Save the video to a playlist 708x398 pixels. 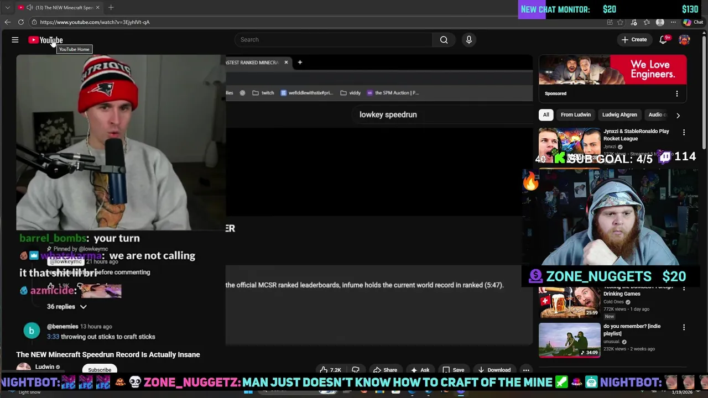pos(453,370)
